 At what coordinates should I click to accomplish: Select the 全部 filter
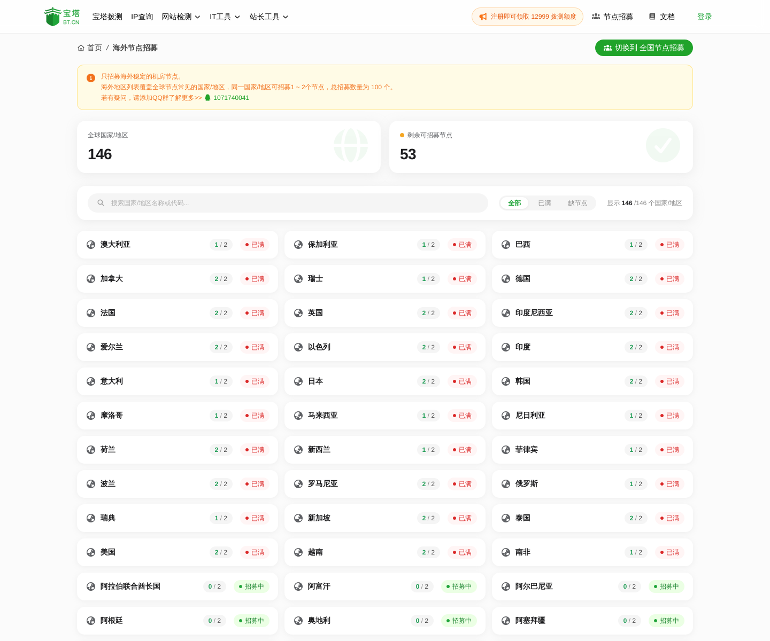tap(514, 203)
